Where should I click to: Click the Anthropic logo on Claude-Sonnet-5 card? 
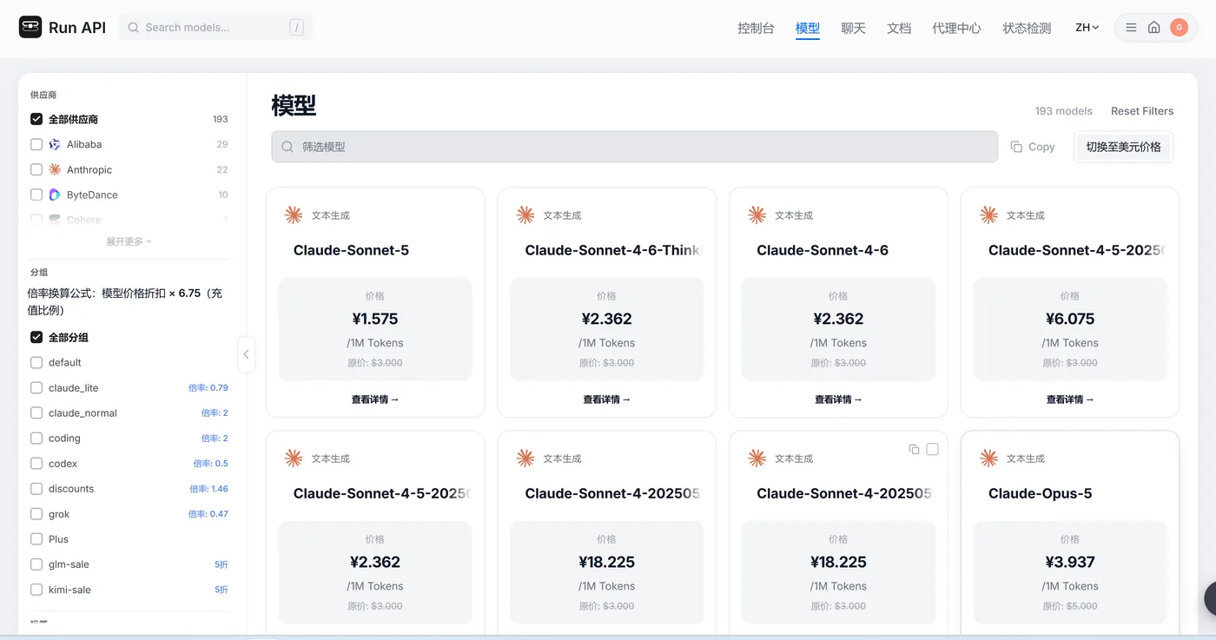[294, 215]
